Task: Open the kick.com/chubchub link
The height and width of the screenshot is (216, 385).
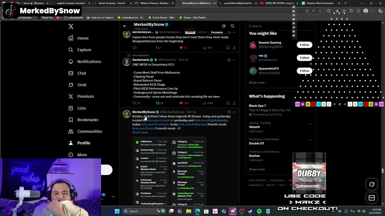Action: (160, 120)
